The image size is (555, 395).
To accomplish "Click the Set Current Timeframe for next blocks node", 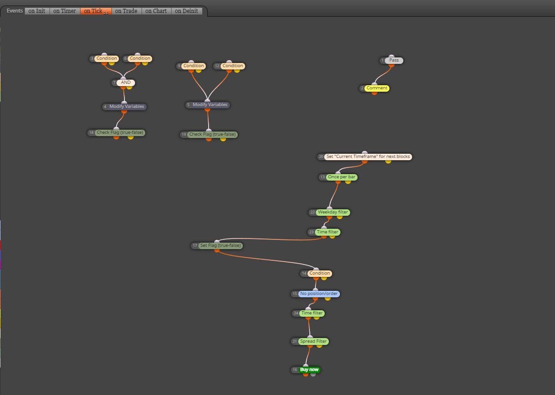I will [x=368, y=157].
